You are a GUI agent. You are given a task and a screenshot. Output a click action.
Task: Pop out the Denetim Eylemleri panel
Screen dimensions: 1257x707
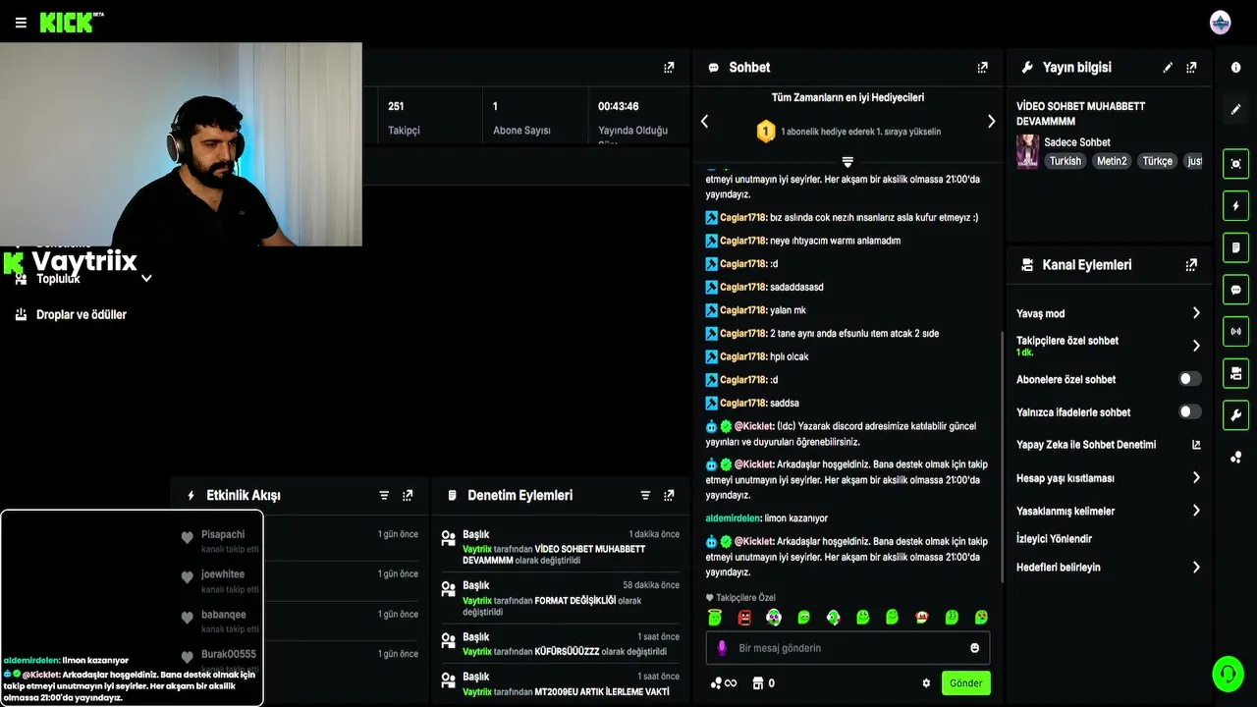click(669, 496)
